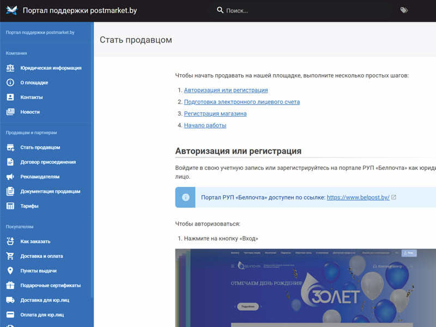Click the shopping cart icon for Доставка и оплата

(x=10, y=256)
